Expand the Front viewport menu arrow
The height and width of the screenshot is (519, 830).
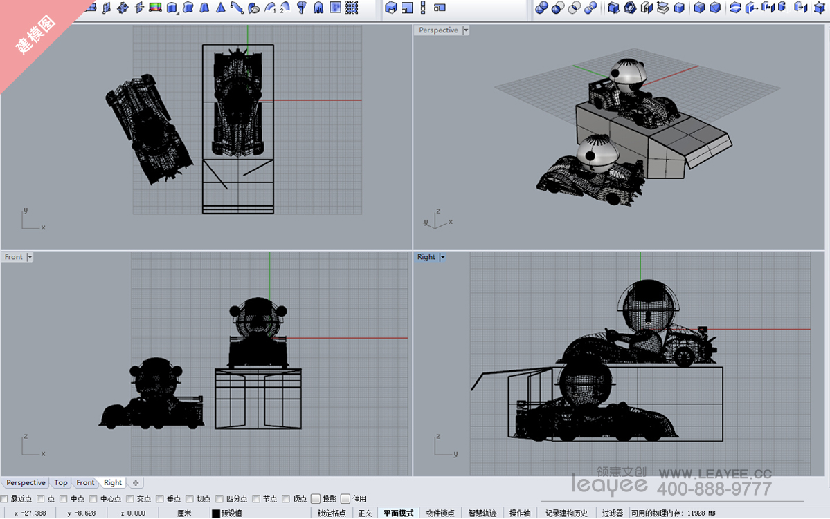tap(30, 257)
